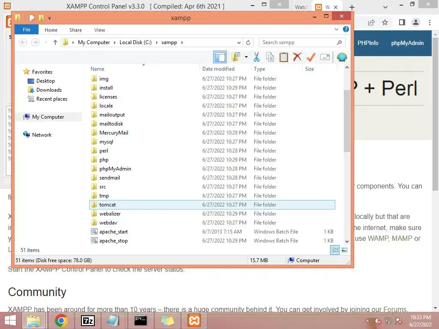
Task: Click the Cut scissors icon
Action: click(x=256, y=57)
